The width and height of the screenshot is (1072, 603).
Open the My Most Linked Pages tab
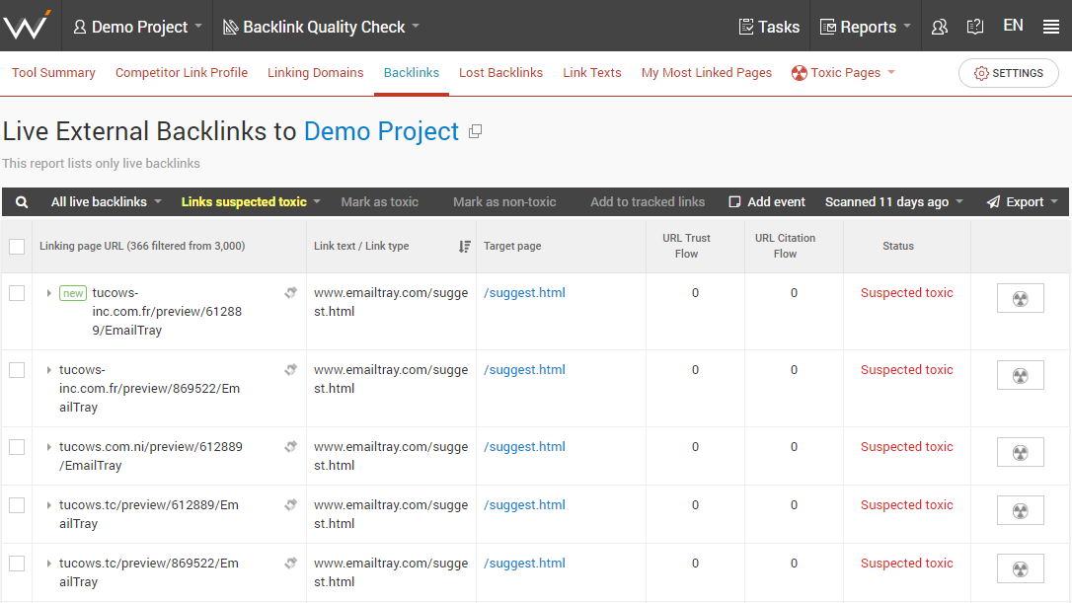[x=706, y=72]
